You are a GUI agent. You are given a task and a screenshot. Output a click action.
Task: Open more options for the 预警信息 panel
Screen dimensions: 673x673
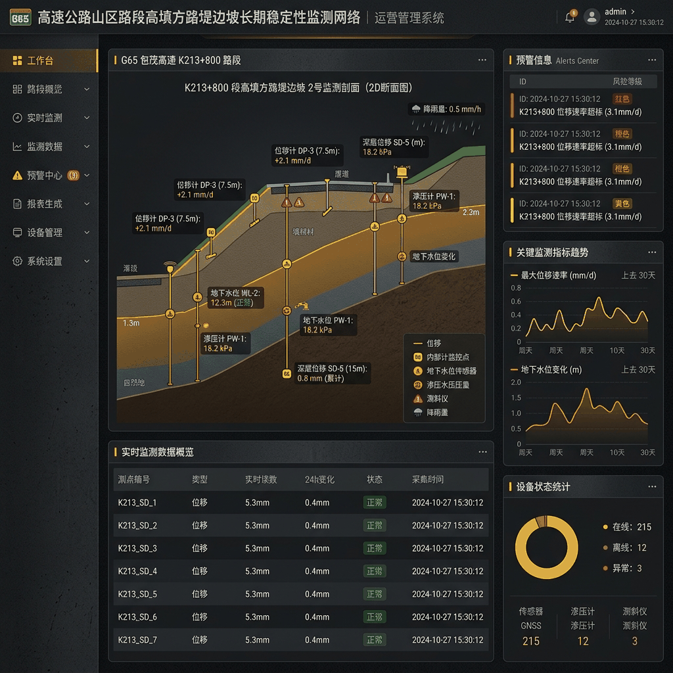(652, 60)
